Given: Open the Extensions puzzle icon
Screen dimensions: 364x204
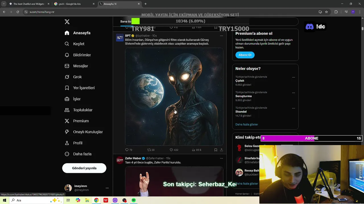Looking at the screenshot, I should (336, 12).
